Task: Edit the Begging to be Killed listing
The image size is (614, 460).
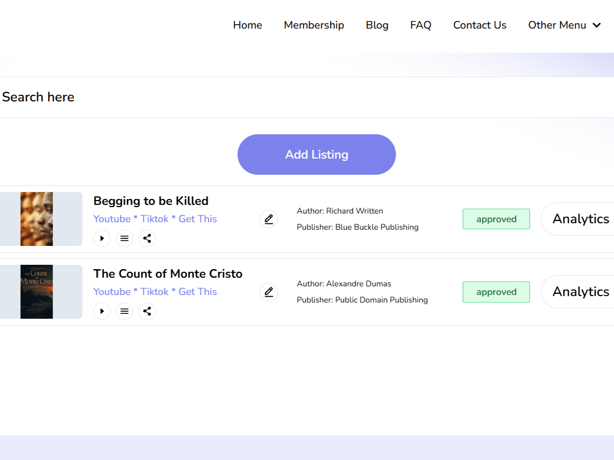Action: point(269,219)
